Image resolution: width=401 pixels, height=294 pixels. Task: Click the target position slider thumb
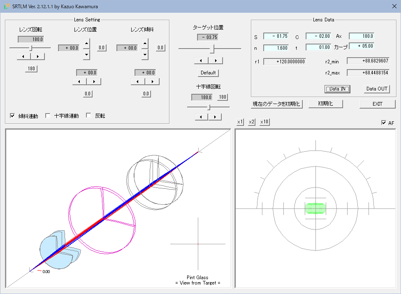(212, 49)
